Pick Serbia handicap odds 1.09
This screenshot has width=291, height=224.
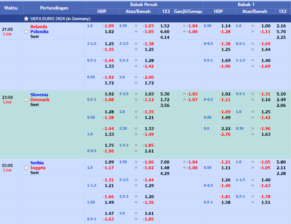[109, 162]
